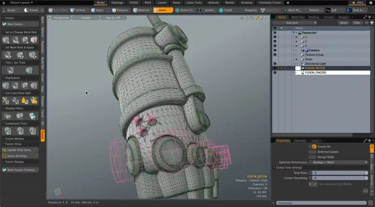Uncheck the Fusion On checkbox
The width and height of the screenshot is (375, 207).
(x=314, y=147)
